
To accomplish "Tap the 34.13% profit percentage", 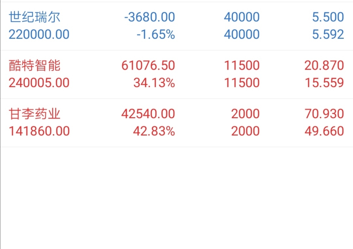I will 154,83.
